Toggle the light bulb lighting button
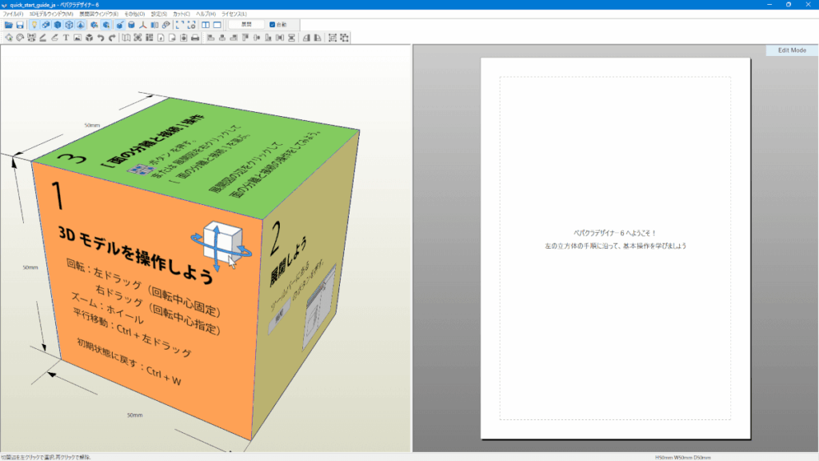The image size is (819, 461). point(34,25)
